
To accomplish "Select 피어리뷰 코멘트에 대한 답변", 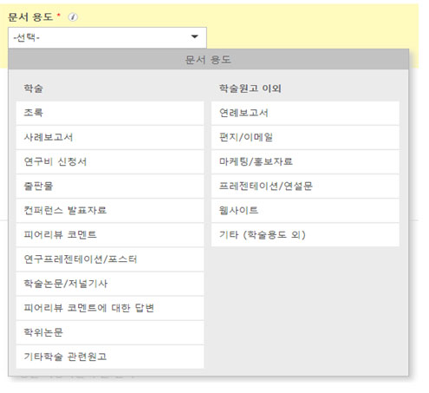I will pyautogui.click(x=110, y=308).
